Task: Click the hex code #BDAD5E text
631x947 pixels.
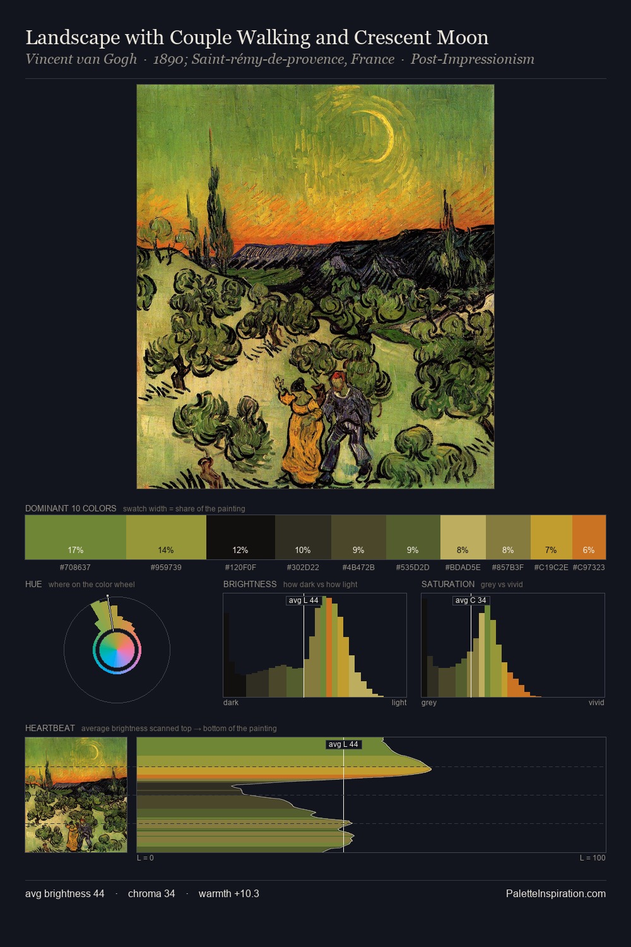Action: (x=463, y=568)
